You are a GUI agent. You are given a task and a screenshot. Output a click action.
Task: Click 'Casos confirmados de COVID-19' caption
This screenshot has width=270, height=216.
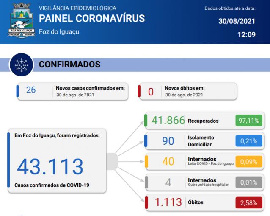(52, 185)
